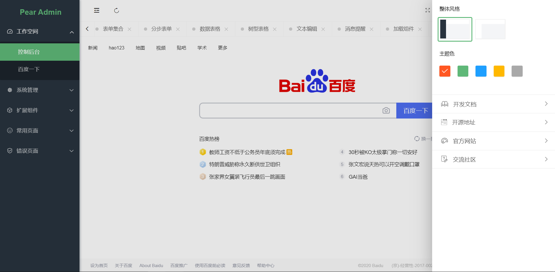
Task: Click the 开发文档 book icon
Action: pos(445,104)
